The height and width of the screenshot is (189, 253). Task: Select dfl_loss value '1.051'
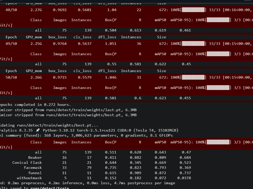coord(111,44)
